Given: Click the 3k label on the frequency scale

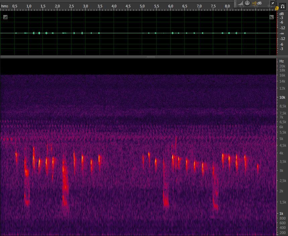Looking at the screenshot, I should click(281, 171).
